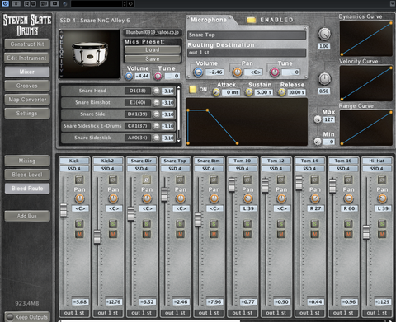Turn the Dynamics Curve knob showing 1.00
The width and height of the screenshot is (396, 322).
[324, 34]
